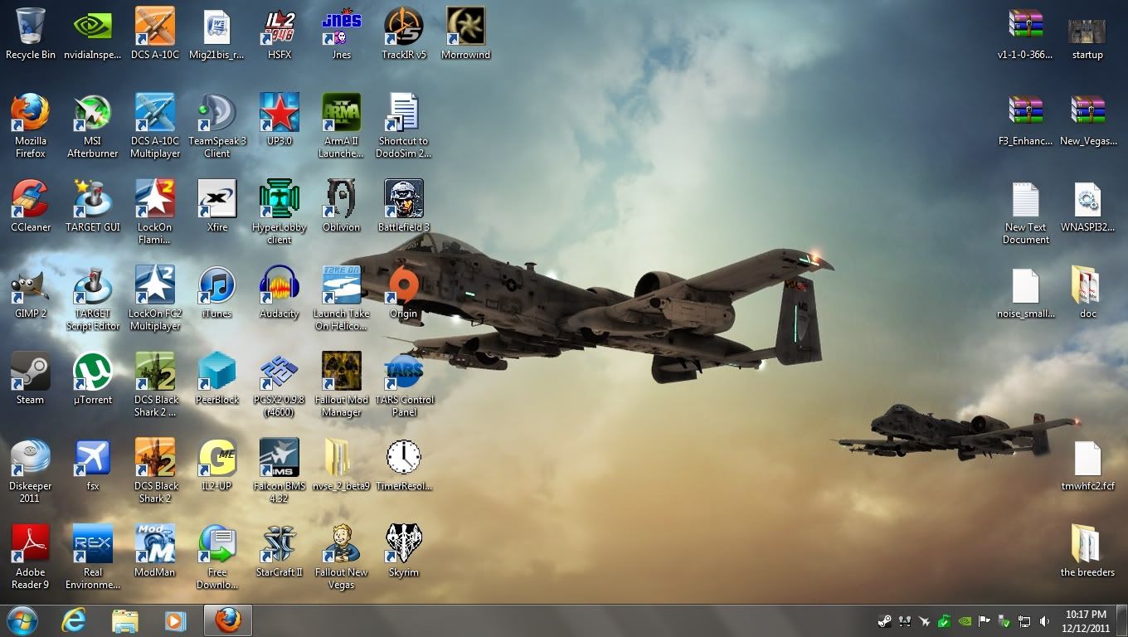Launch TrackIR v5 from the desktop

(x=404, y=27)
